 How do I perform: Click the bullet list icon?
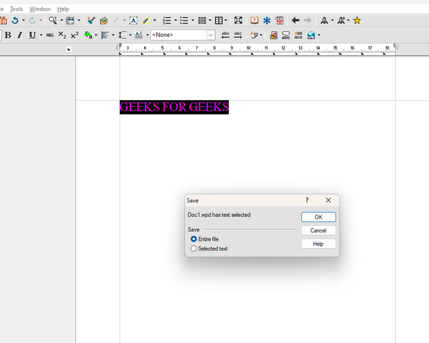(x=184, y=21)
